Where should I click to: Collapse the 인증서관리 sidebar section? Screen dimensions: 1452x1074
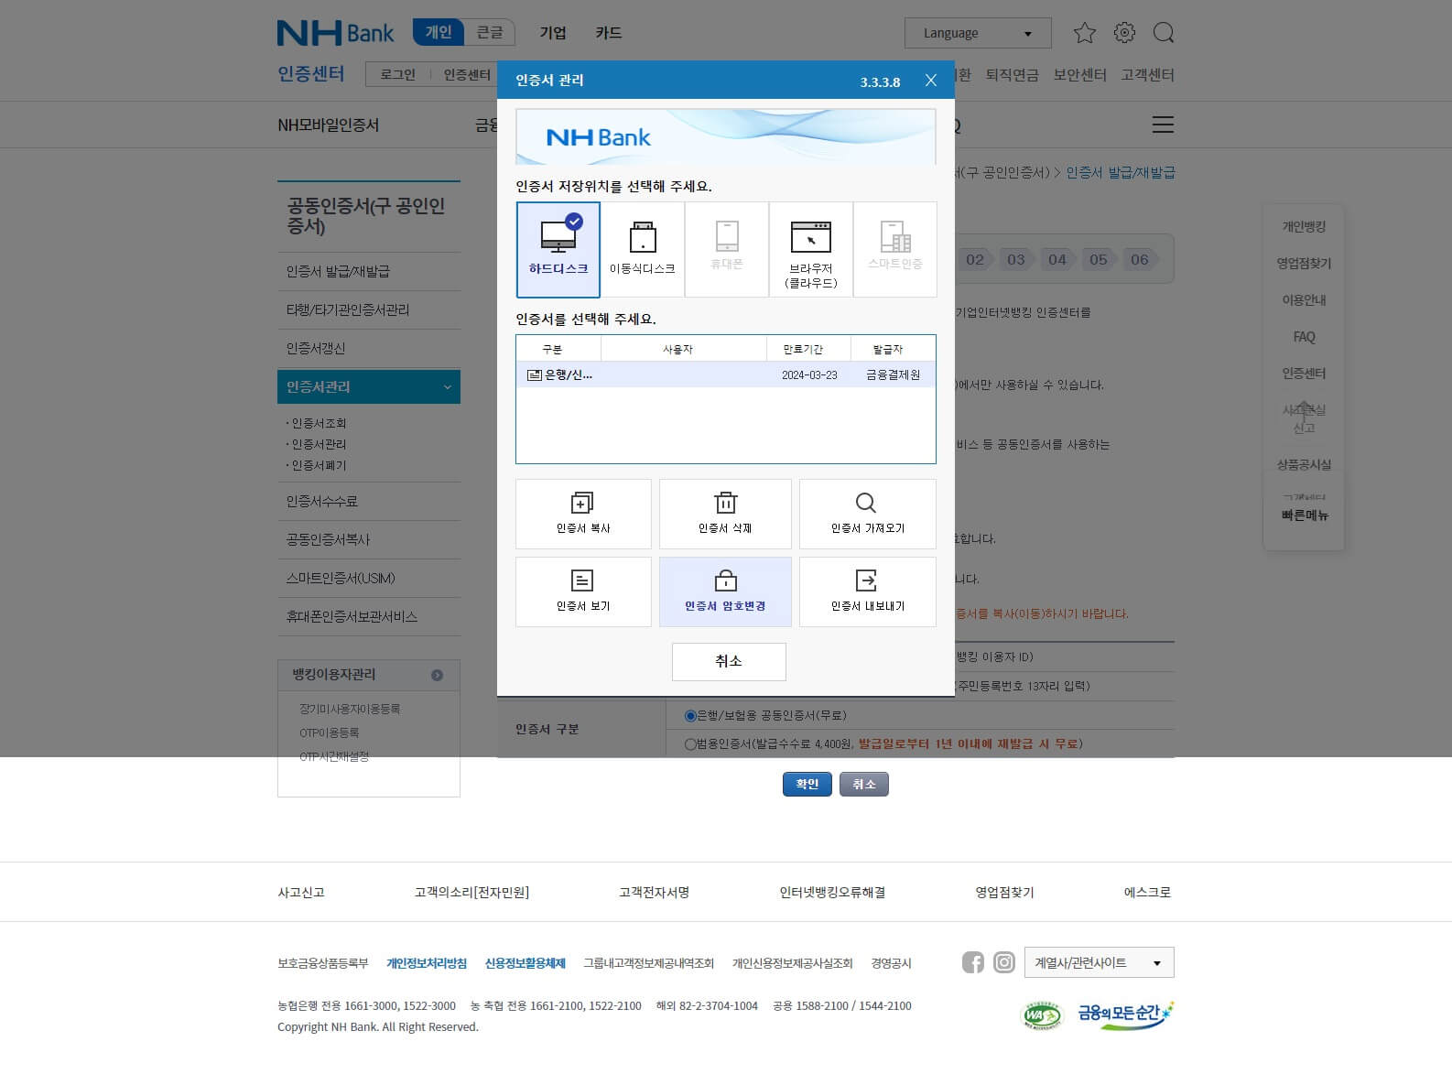pyautogui.click(x=369, y=386)
